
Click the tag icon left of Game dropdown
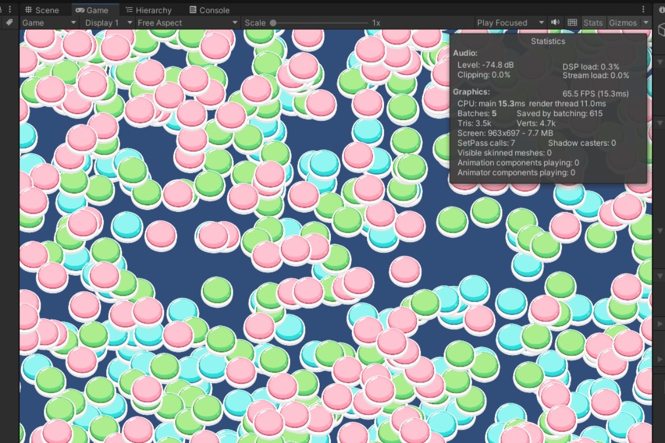pyautogui.click(x=9, y=23)
